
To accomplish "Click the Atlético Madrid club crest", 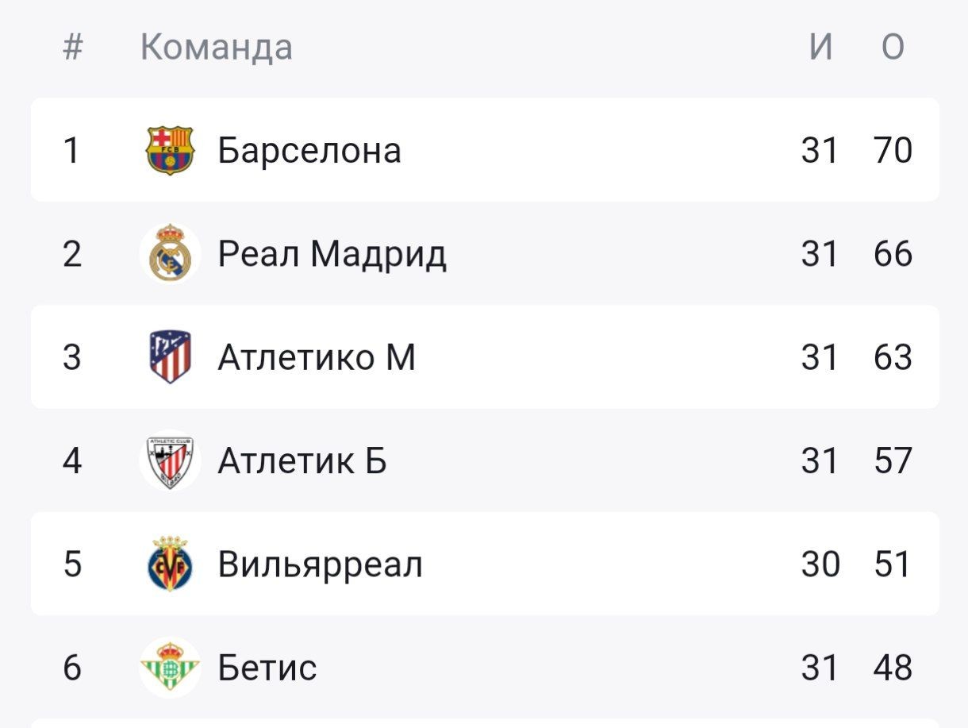I will tap(170, 357).
